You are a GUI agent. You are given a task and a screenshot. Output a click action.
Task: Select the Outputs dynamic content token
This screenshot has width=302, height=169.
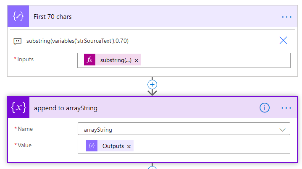pos(113,146)
